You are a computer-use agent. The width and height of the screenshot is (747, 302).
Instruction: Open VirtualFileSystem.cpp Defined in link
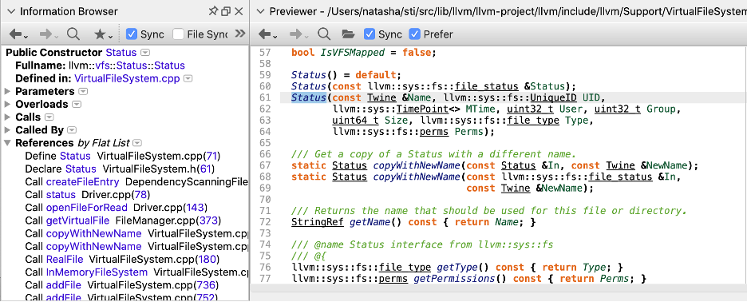coord(127,78)
